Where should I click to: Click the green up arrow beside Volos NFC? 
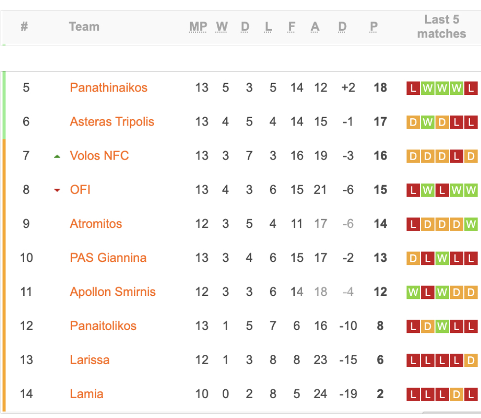[x=57, y=157]
